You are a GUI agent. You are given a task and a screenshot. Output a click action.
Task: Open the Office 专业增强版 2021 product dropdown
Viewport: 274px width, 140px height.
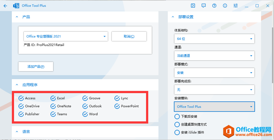(x=66, y=36)
